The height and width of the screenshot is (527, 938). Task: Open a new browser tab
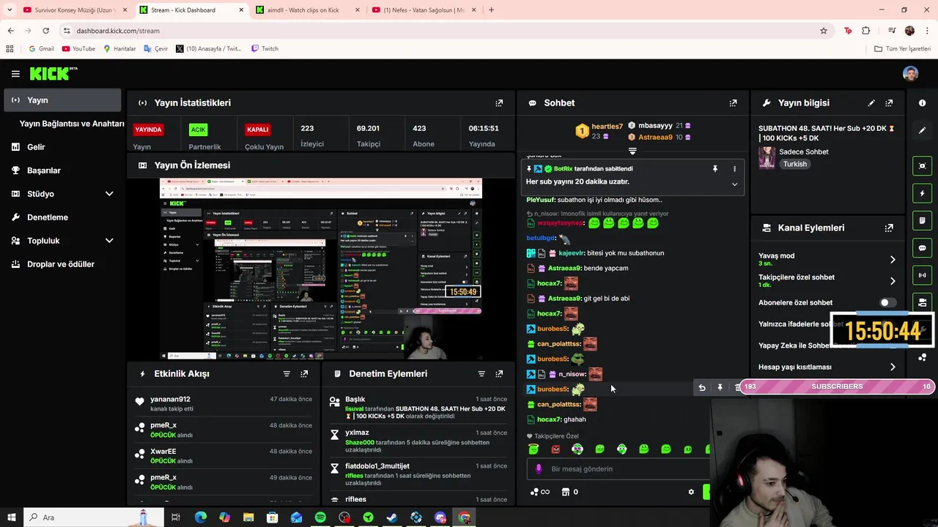pyautogui.click(x=491, y=10)
